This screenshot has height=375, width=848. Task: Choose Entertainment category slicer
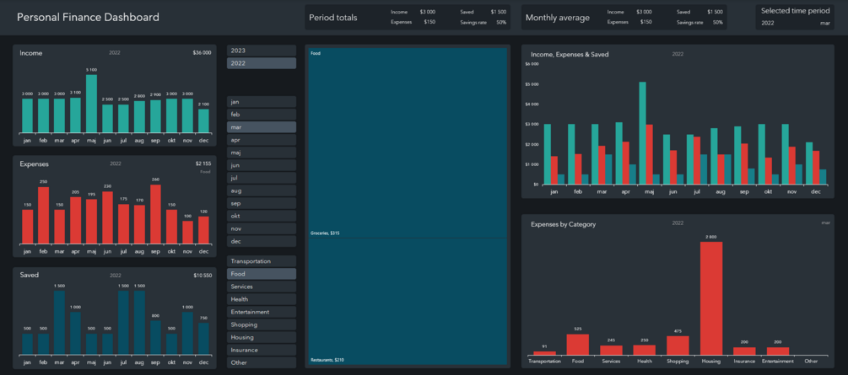[x=262, y=312]
